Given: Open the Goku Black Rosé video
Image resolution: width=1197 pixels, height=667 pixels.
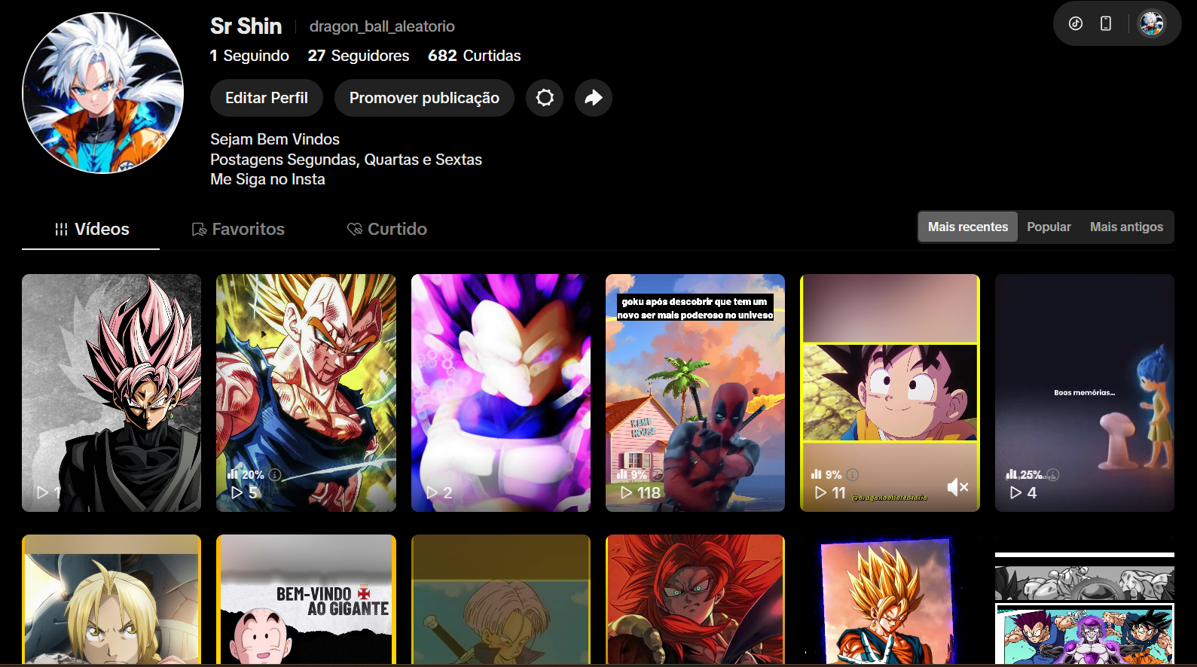Looking at the screenshot, I should point(111,393).
